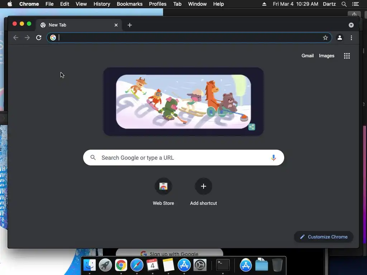Open the Google apps grid
The height and width of the screenshot is (275, 367).
coord(347,56)
